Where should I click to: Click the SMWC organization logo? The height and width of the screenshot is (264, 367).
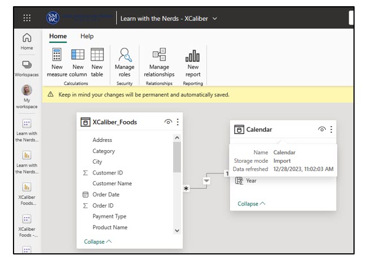tap(52, 18)
